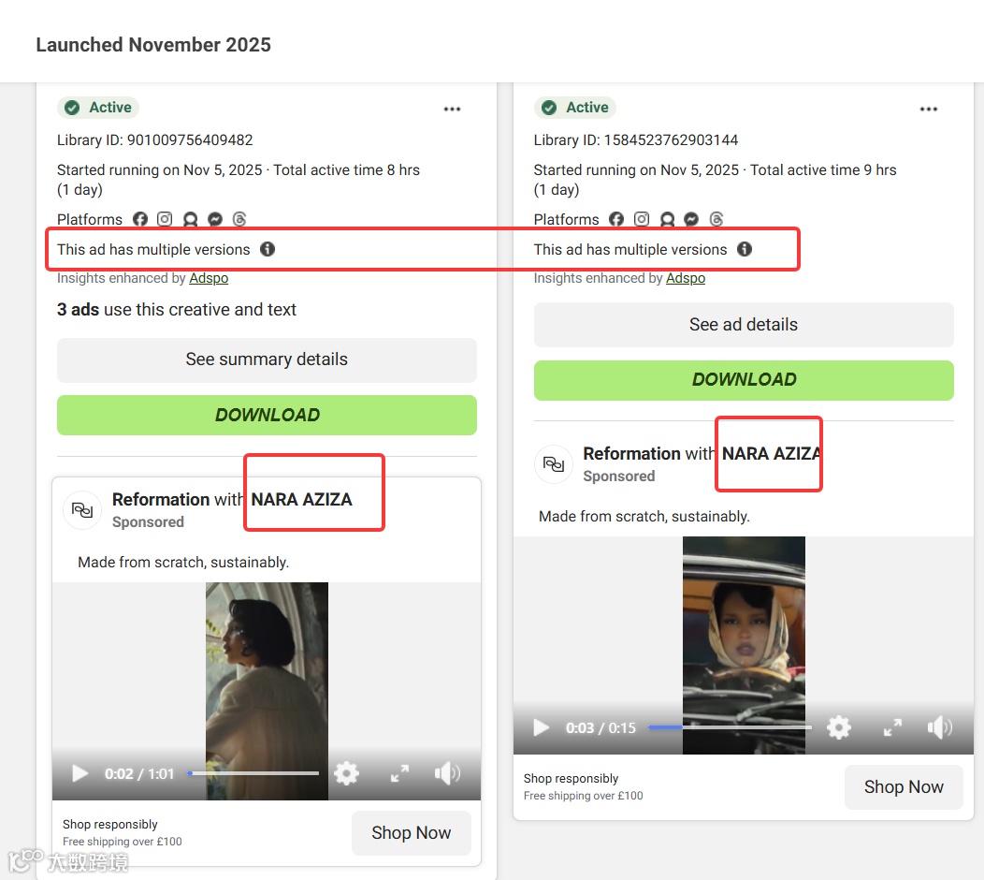This screenshot has height=880, width=984.
Task: Click 'This ad has multiple versions' on left card
Action: tap(153, 249)
